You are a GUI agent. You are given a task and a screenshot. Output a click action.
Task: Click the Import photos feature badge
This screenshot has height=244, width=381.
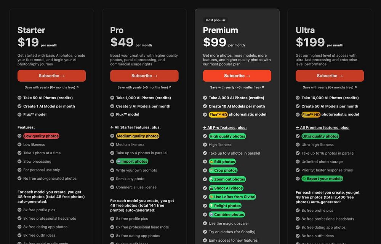(x=132, y=162)
